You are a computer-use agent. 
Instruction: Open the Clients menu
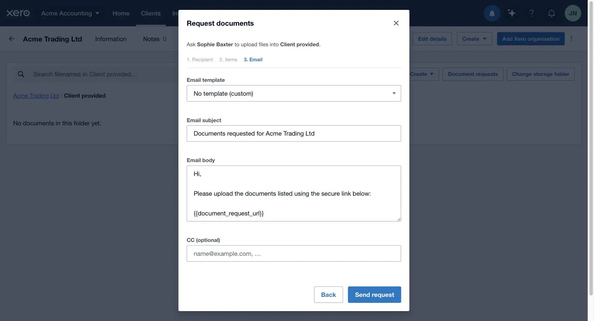(x=151, y=13)
